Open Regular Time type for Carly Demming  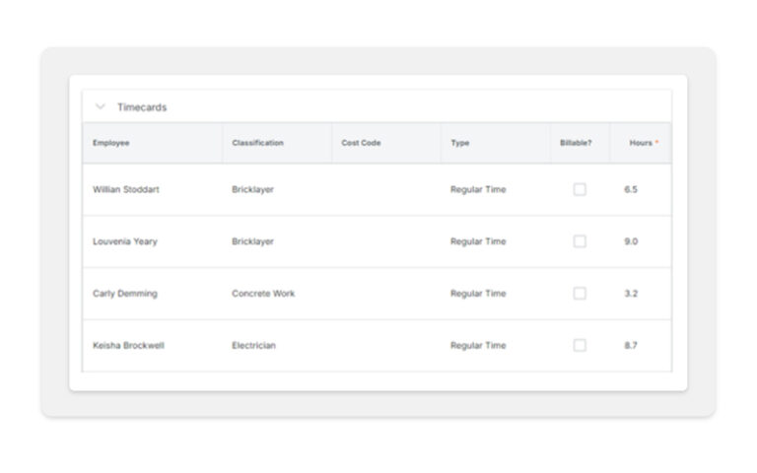tap(478, 294)
